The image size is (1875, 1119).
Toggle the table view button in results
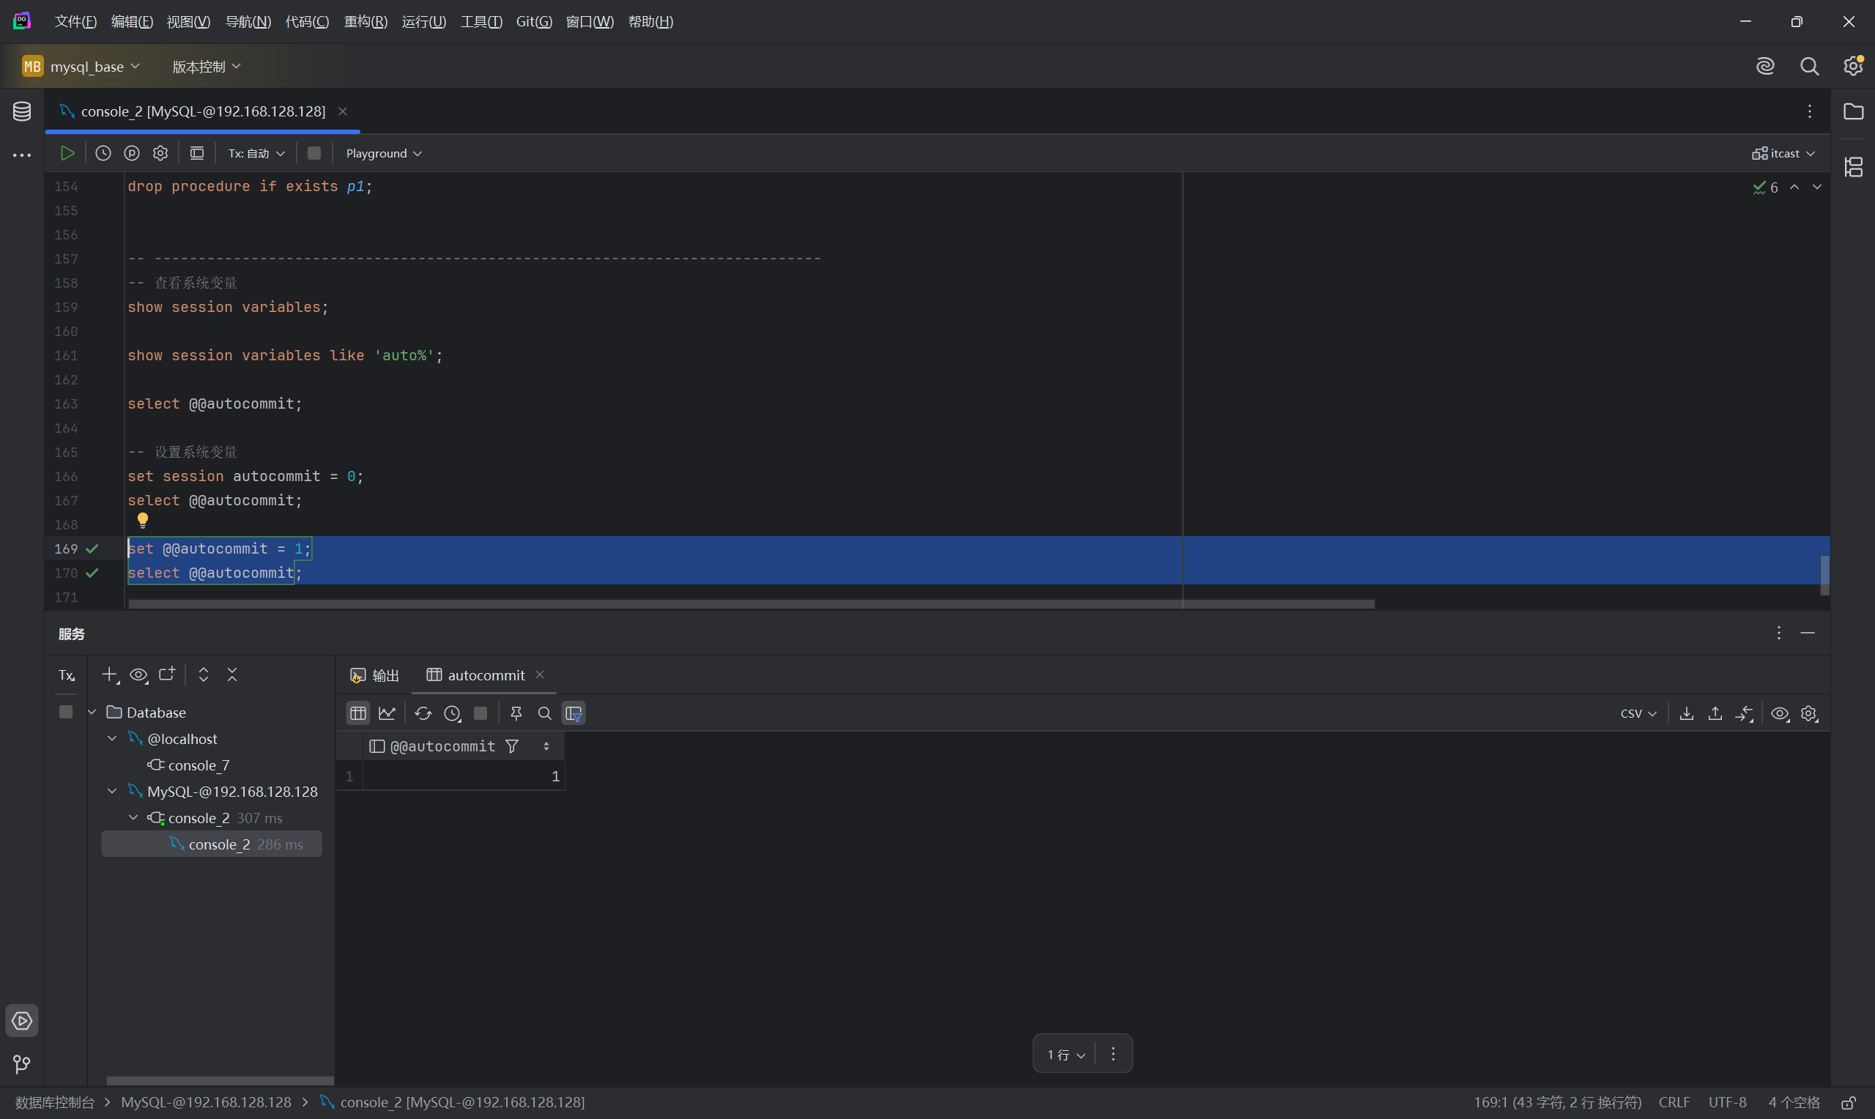click(x=358, y=713)
